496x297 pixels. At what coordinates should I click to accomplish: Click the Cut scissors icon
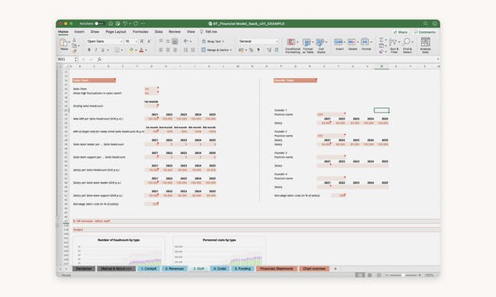click(x=74, y=40)
